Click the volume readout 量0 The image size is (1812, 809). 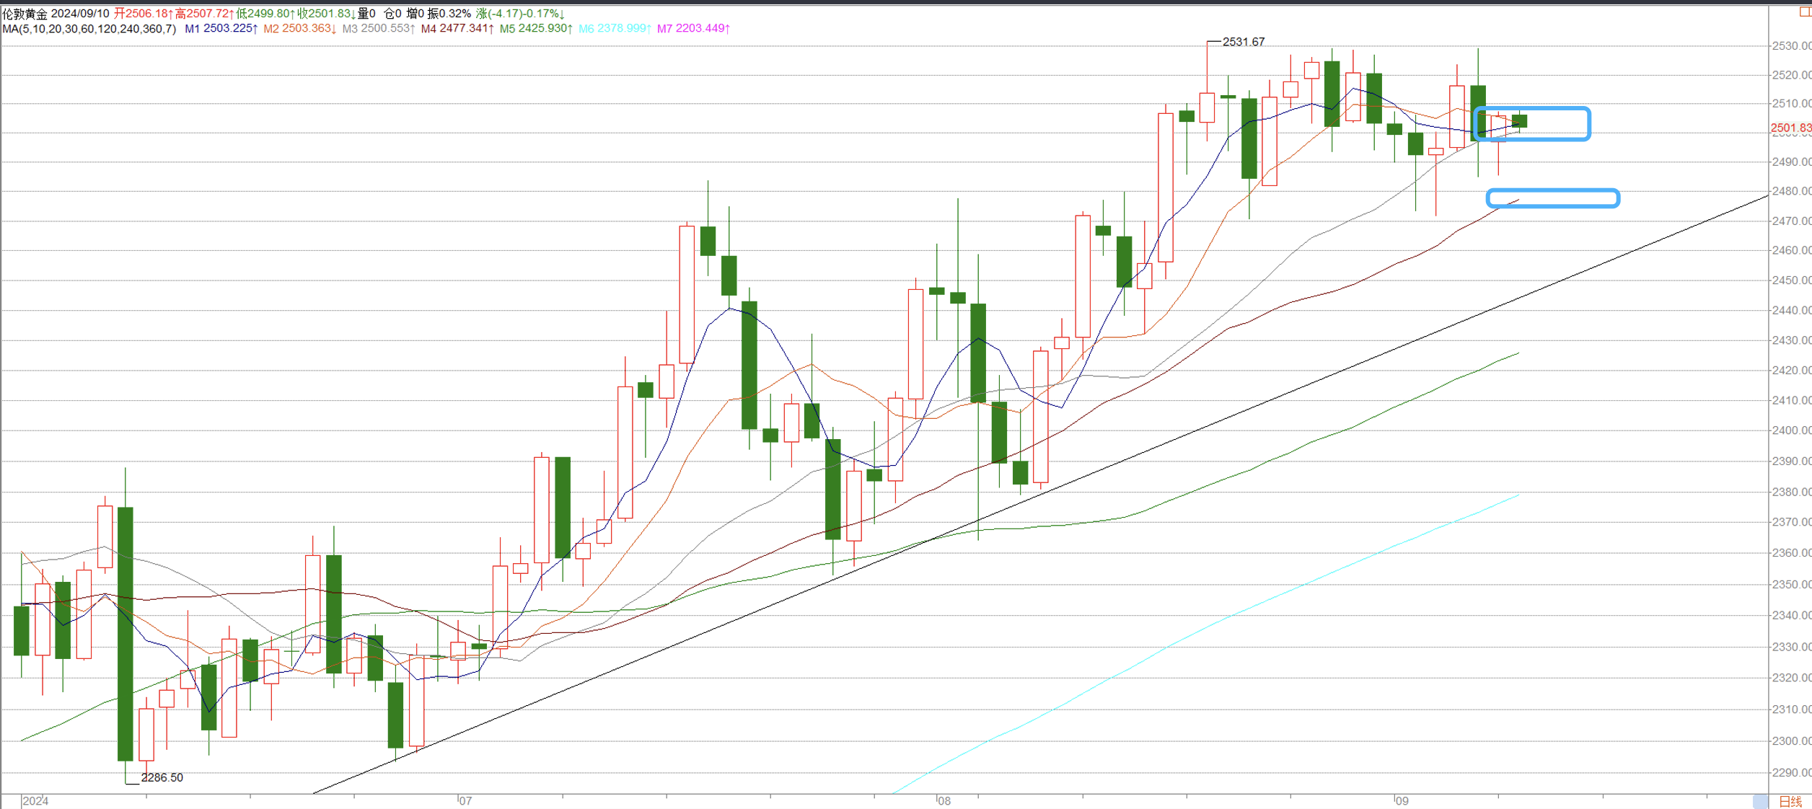[x=366, y=14]
